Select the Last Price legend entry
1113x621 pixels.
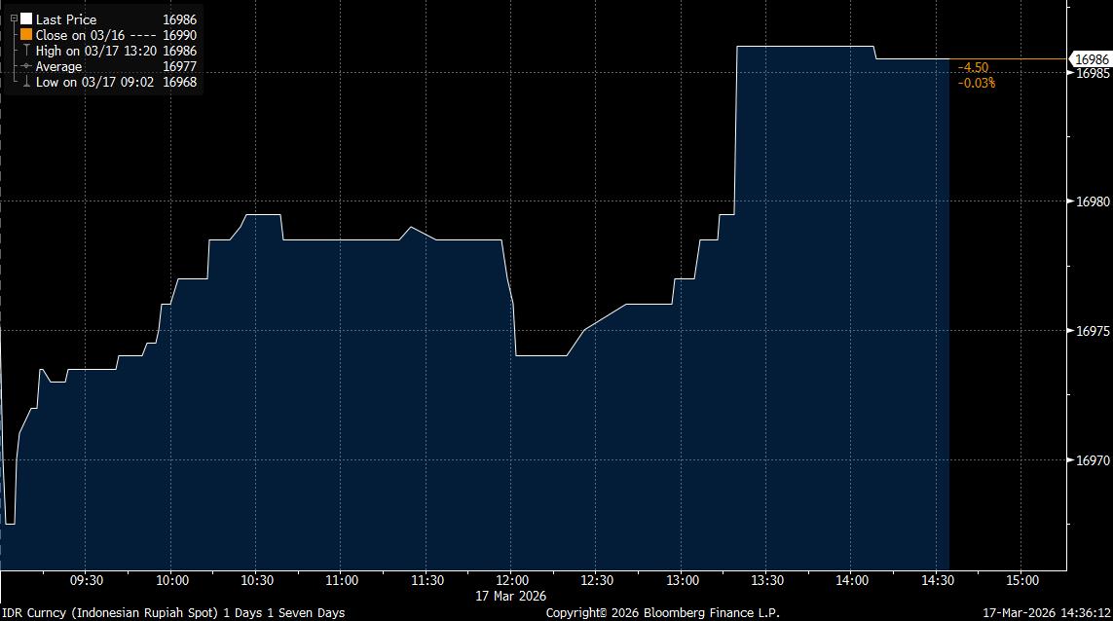click(x=66, y=19)
